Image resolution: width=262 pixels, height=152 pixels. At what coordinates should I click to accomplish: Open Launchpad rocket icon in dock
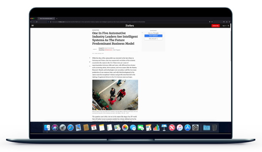pyautogui.click(x=63, y=128)
